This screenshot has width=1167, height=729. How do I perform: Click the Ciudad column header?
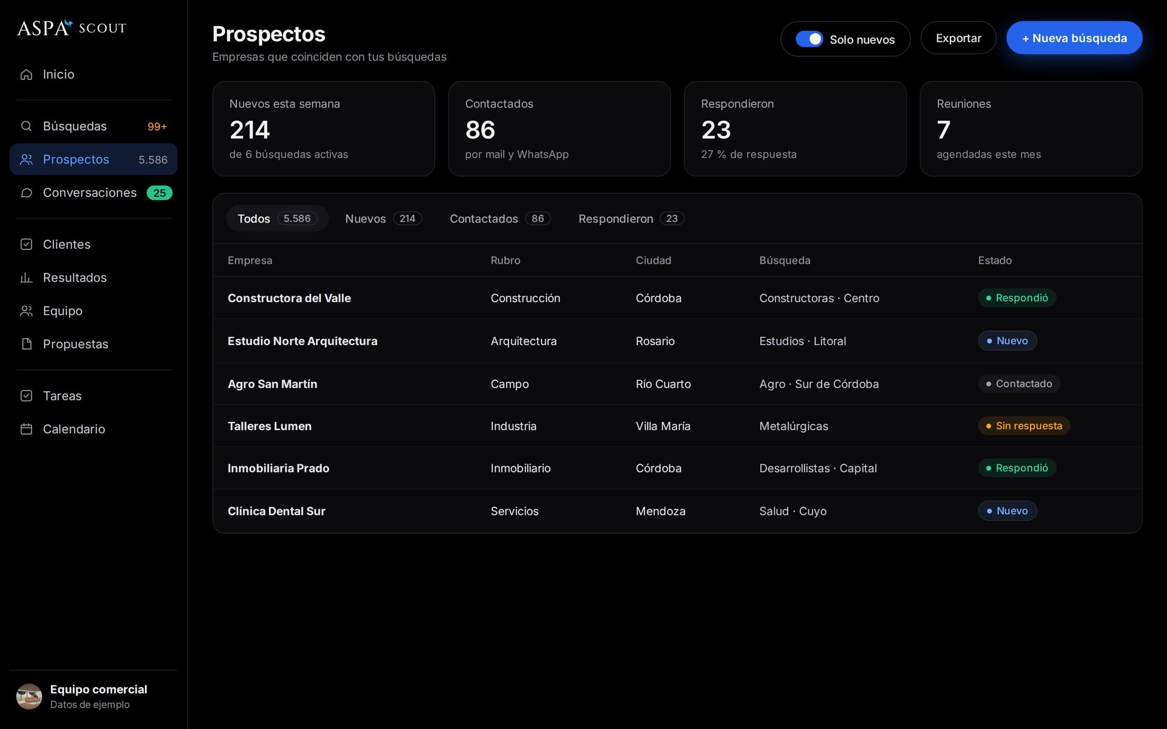point(654,260)
